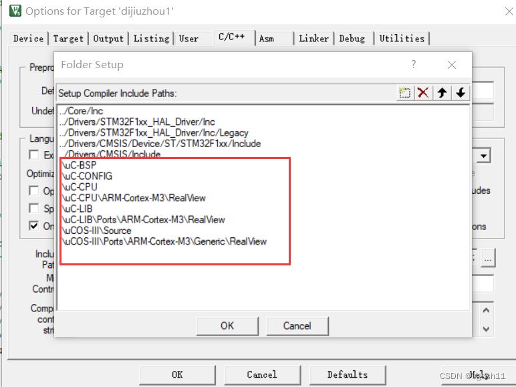Switch to the Listing tab

tap(151, 39)
